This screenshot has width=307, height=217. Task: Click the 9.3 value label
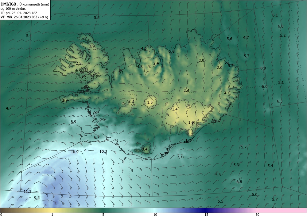[x=37, y=198]
